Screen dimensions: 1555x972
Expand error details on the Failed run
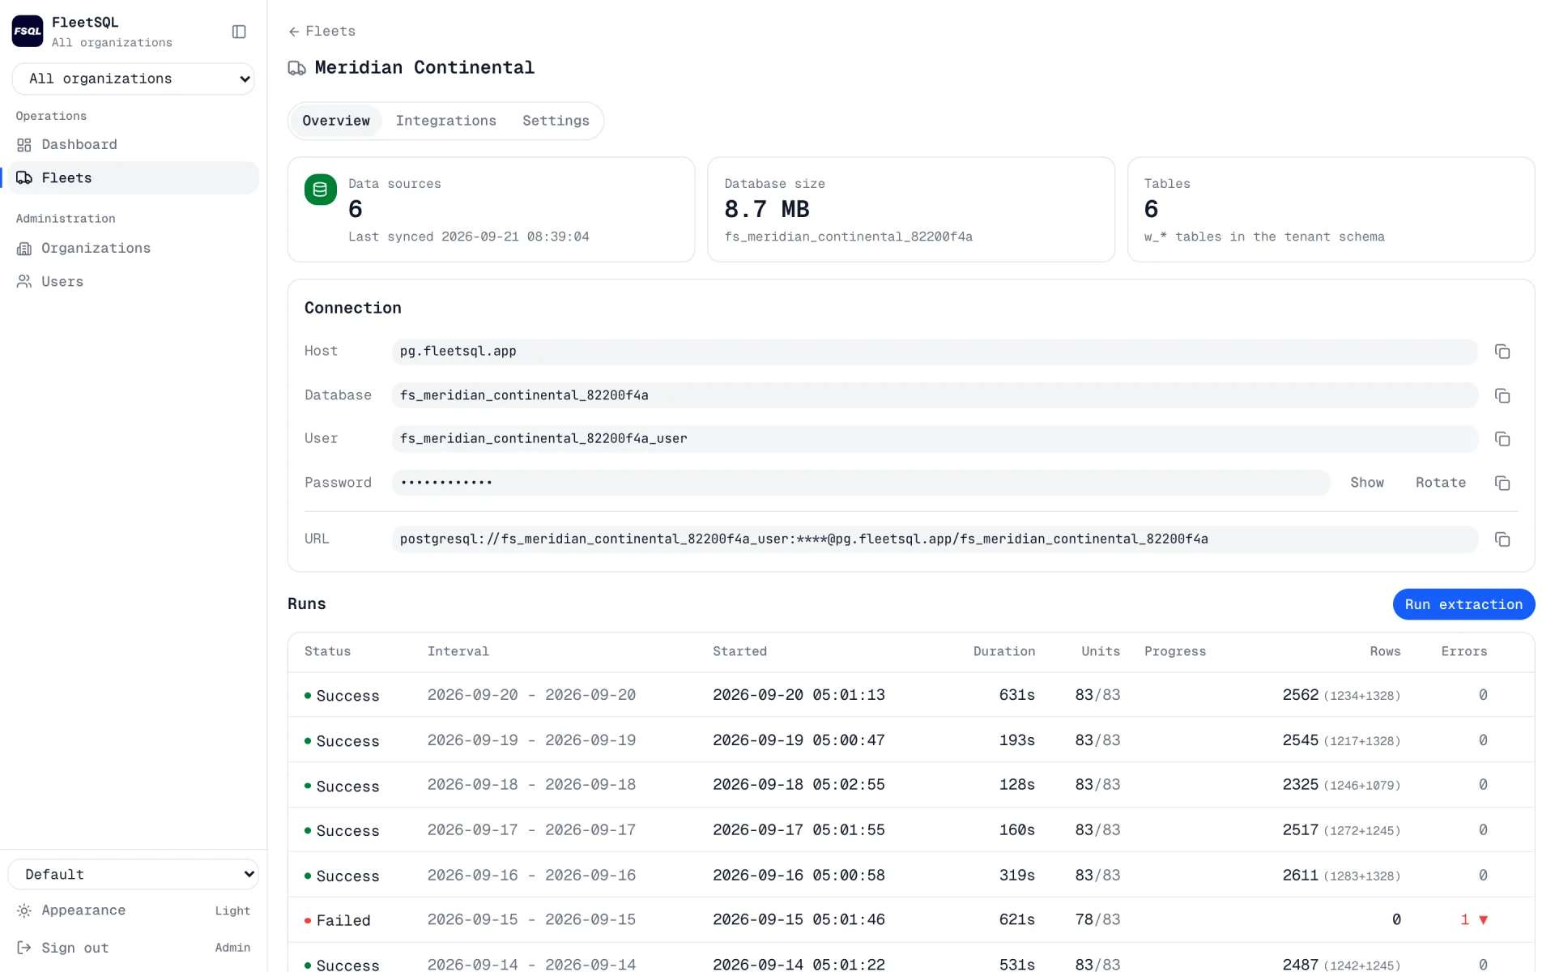[1484, 920]
